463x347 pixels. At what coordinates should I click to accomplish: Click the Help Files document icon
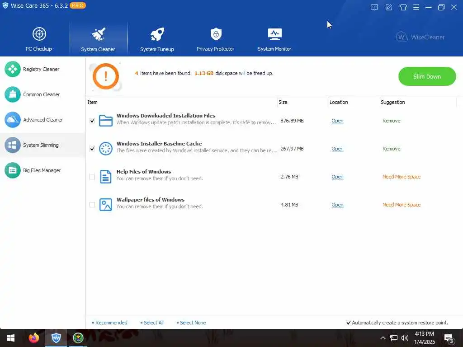point(106,177)
